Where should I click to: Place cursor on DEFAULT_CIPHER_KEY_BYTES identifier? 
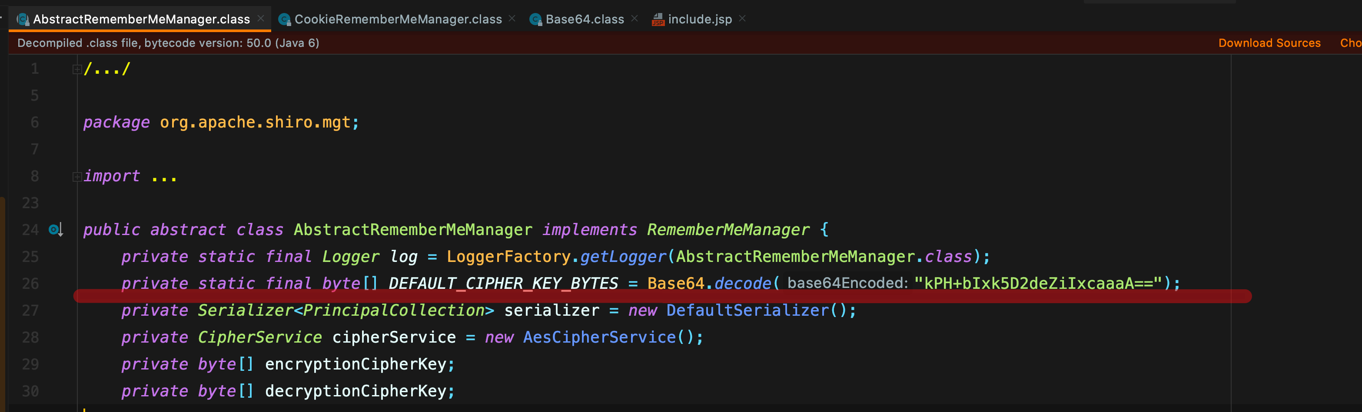pyautogui.click(x=503, y=283)
